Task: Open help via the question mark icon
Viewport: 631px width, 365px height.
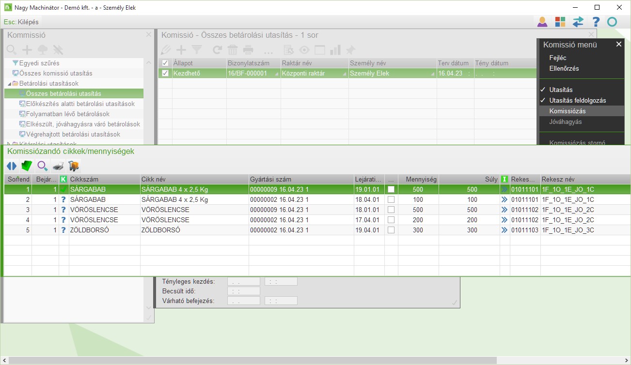Action: tap(596, 22)
